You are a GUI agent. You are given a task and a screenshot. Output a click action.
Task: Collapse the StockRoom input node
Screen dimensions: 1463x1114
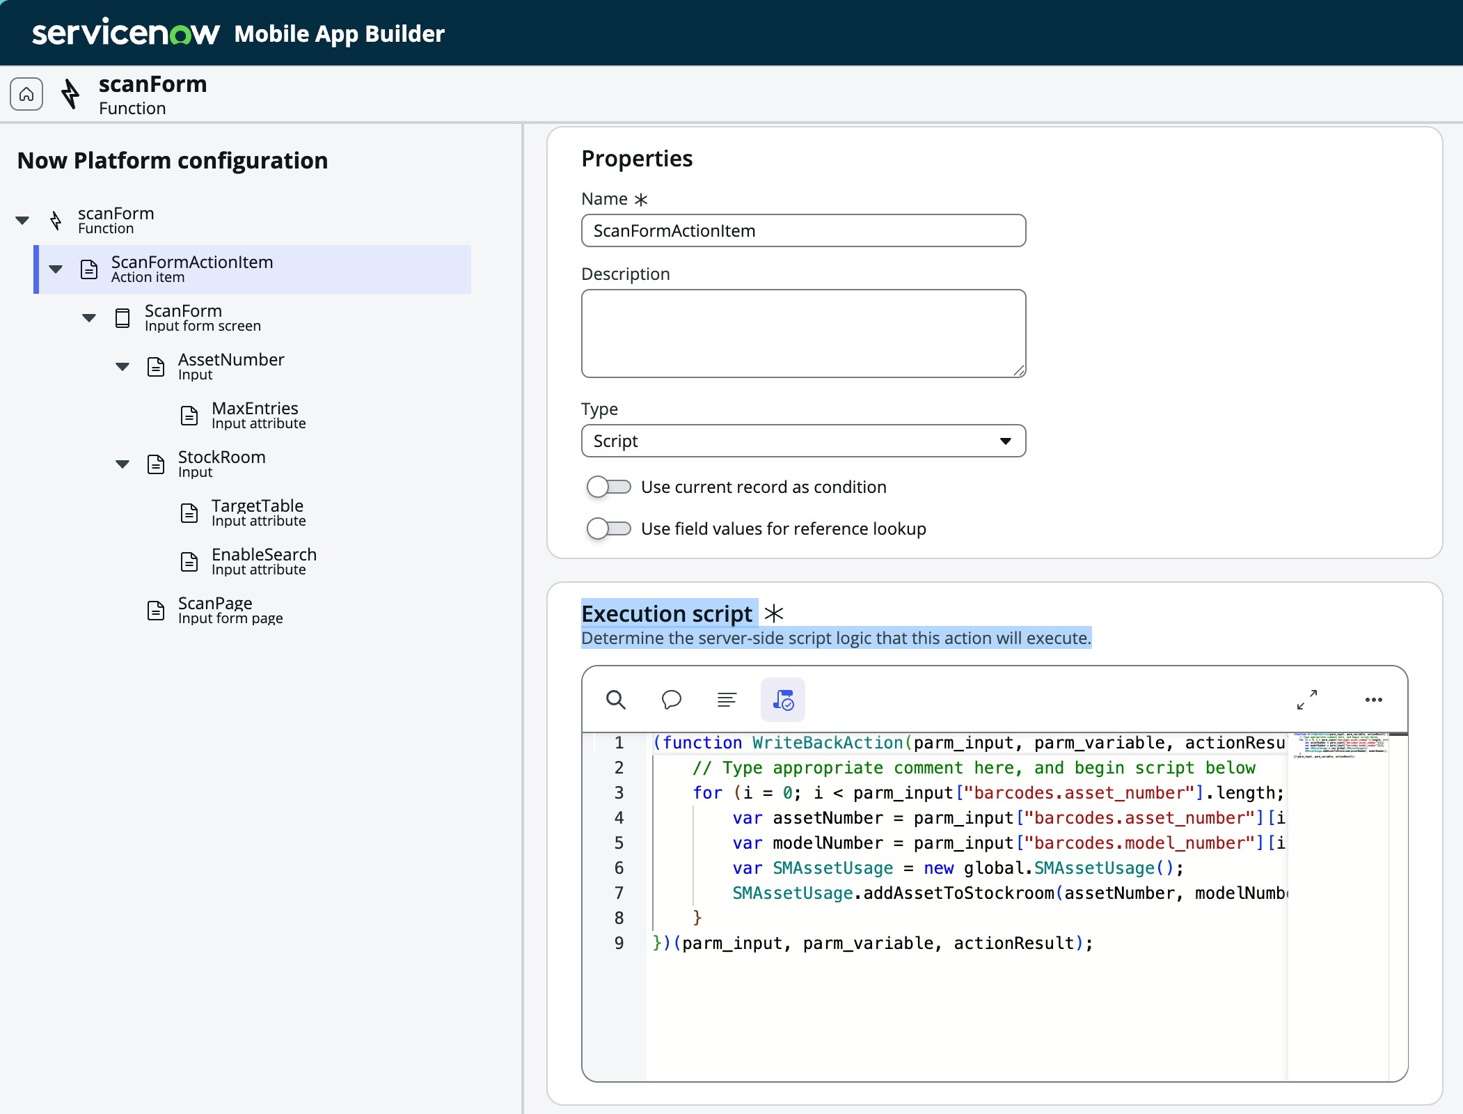tap(122, 464)
